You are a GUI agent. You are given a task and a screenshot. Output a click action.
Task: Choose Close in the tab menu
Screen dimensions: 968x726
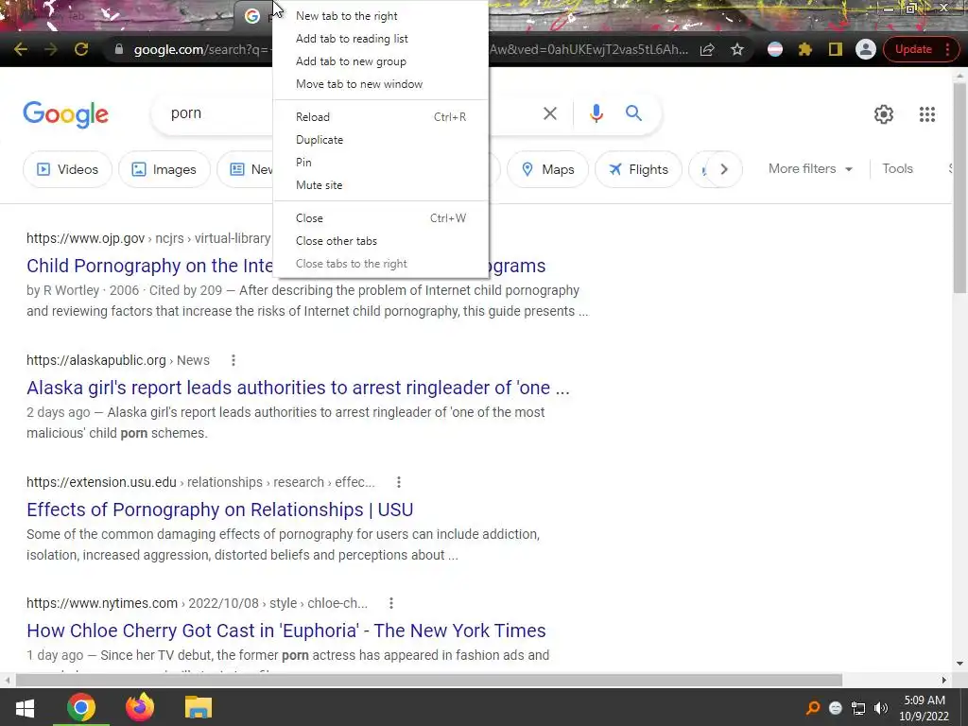tap(380, 218)
